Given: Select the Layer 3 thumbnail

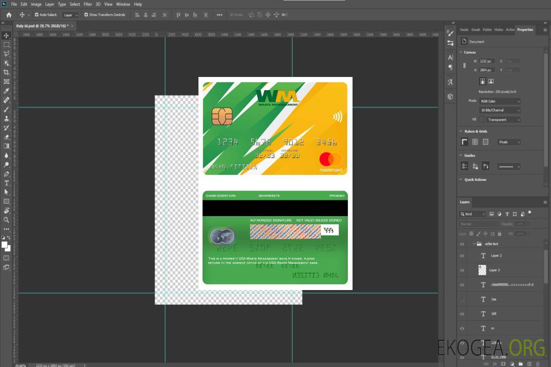Looking at the screenshot, I should (x=483, y=270).
